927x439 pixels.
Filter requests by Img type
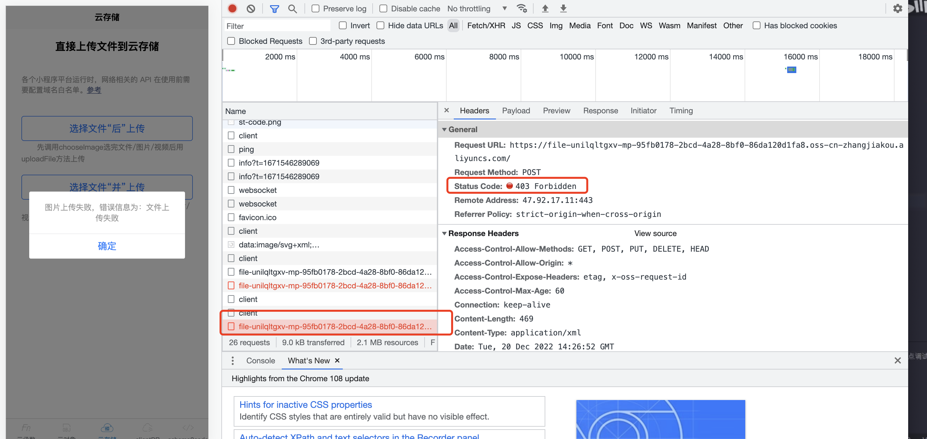coord(556,26)
